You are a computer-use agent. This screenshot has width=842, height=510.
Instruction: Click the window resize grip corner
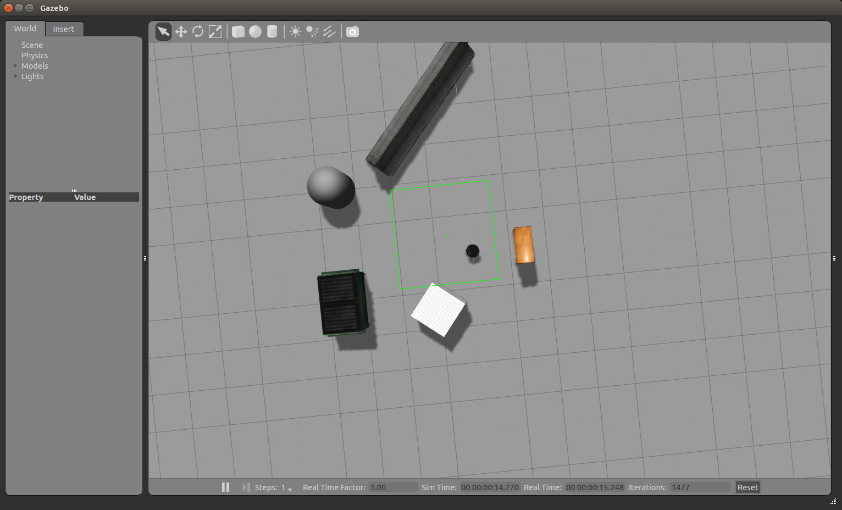pyautogui.click(x=834, y=502)
